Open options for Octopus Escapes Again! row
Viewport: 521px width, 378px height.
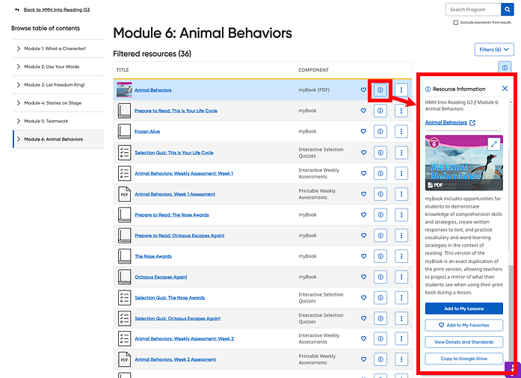[x=401, y=277]
